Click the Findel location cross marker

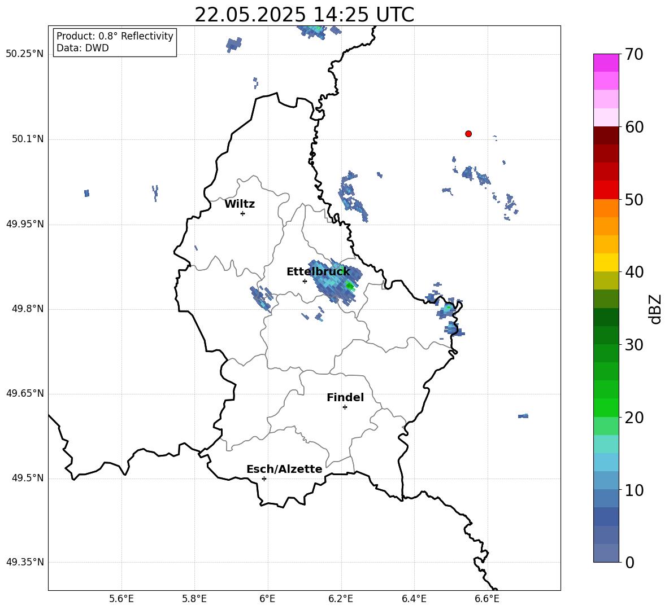[345, 407]
